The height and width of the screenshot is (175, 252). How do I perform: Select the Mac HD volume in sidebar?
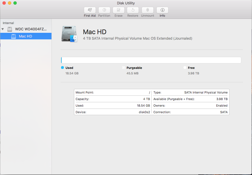click(26, 36)
